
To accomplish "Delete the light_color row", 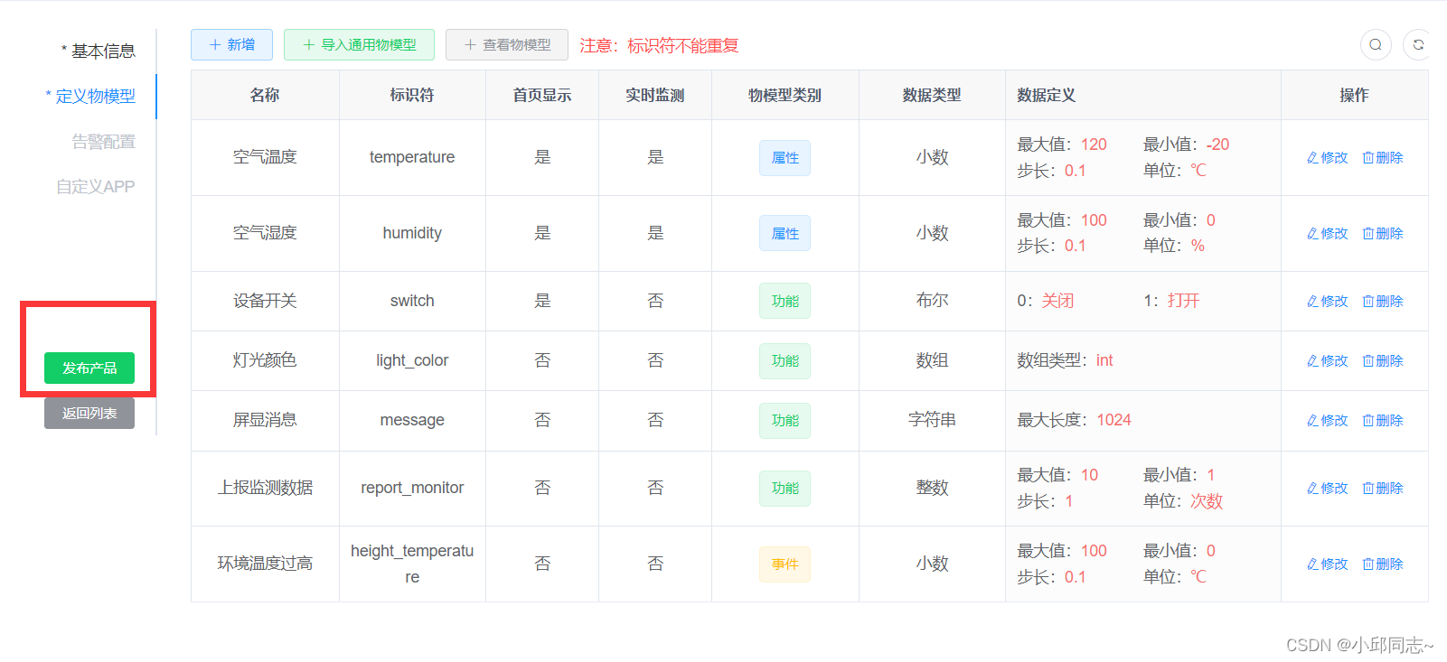I will [x=1383, y=360].
